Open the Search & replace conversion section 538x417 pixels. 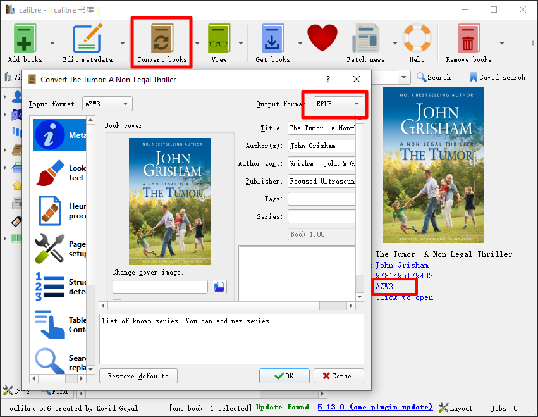tap(59, 359)
